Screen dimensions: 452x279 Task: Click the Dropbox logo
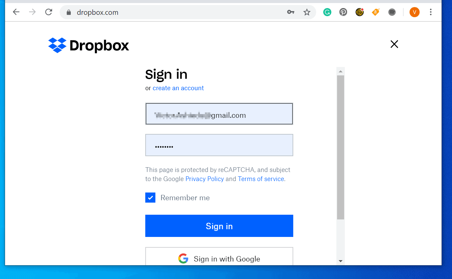(89, 45)
